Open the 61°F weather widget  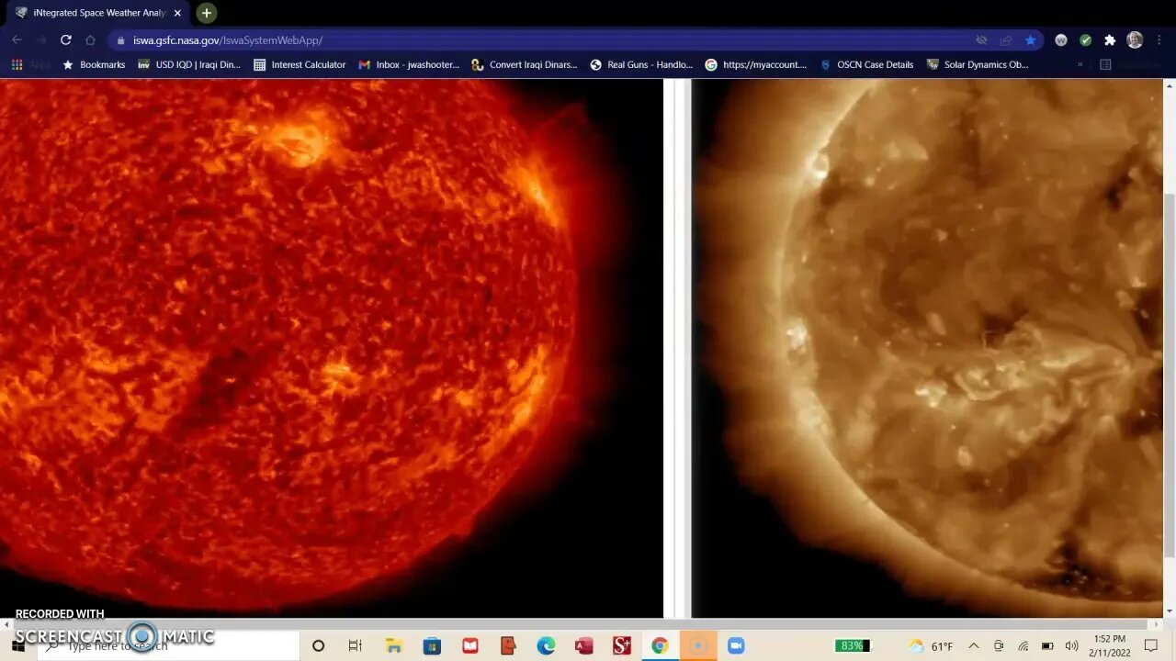[x=931, y=646]
